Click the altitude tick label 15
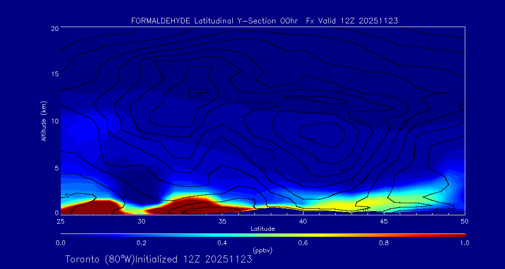Screen dimensions: 505x269 [x=54, y=74]
